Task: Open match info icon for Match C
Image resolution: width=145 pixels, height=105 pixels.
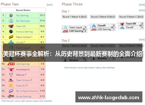Action: click(x=140, y=26)
